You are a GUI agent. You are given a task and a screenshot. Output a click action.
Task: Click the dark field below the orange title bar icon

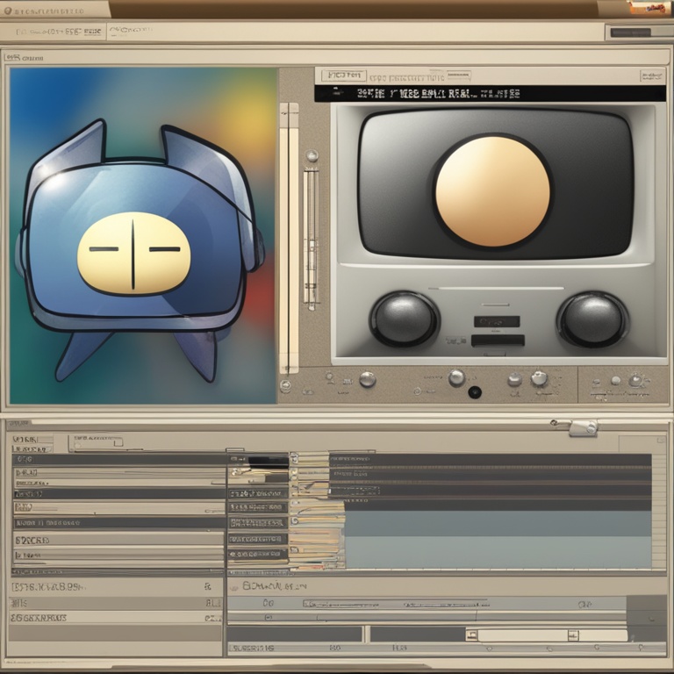click(x=631, y=32)
